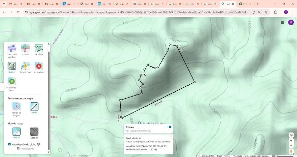Viewport: 297px width, 157px height.
Task: Close the active Google Maps tab
Action: 233,4
